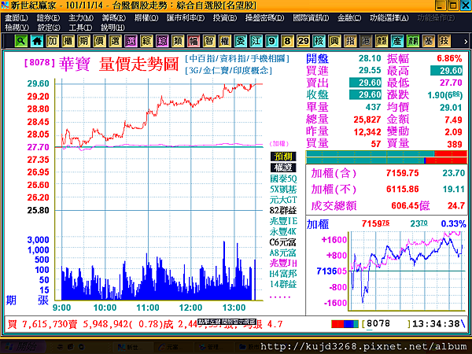
Task: Click the cyan 9 toolbar icon
Action: pyautogui.click(x=272, y=41)
